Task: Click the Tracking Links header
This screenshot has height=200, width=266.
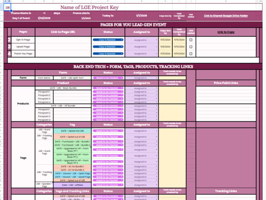Action: pos(226,191)
